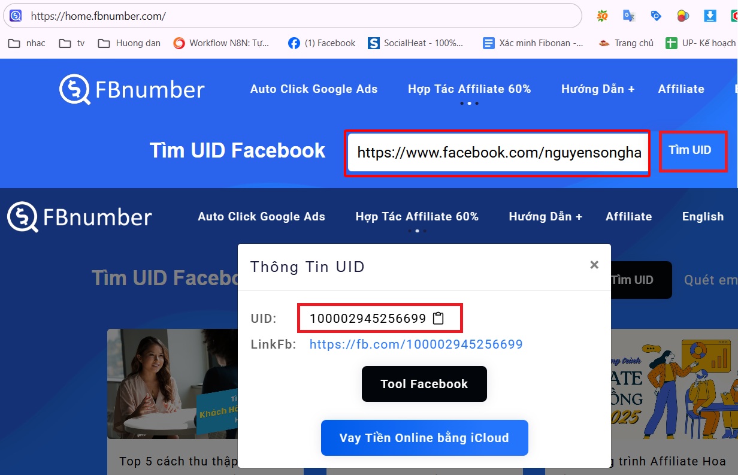Viewport: 738px width, 475px height.
Task: Open the SocialHeat bookmark
Action: 416,43
